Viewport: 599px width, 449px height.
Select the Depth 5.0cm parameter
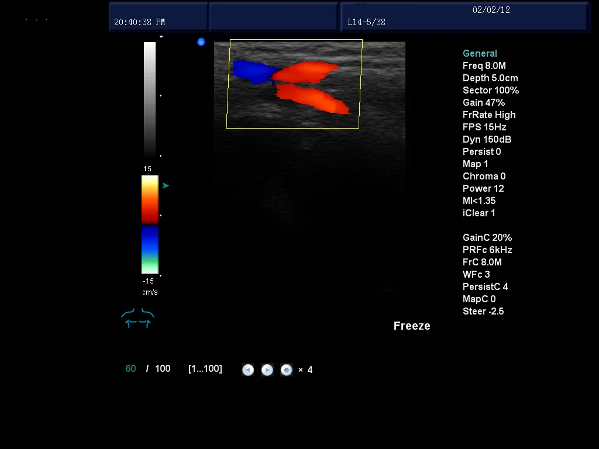[x=490, y=78]
